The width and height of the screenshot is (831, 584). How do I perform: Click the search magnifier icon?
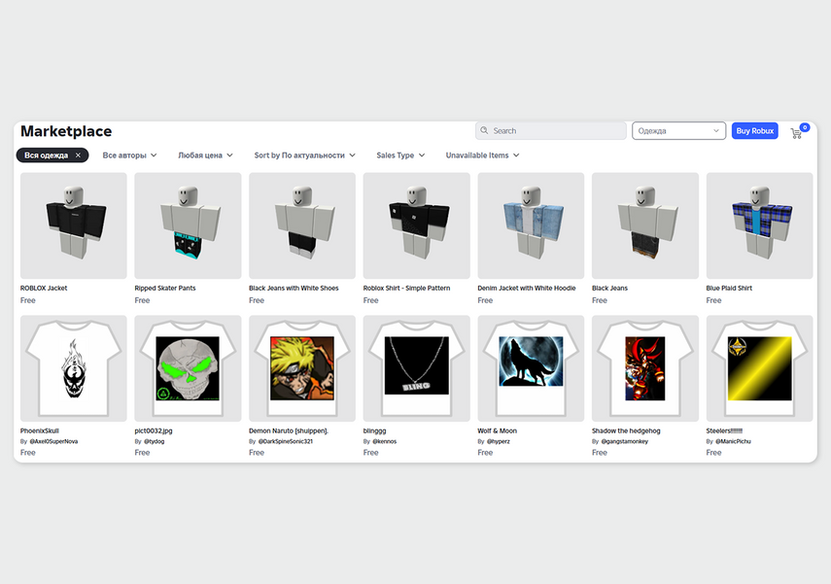484,130
